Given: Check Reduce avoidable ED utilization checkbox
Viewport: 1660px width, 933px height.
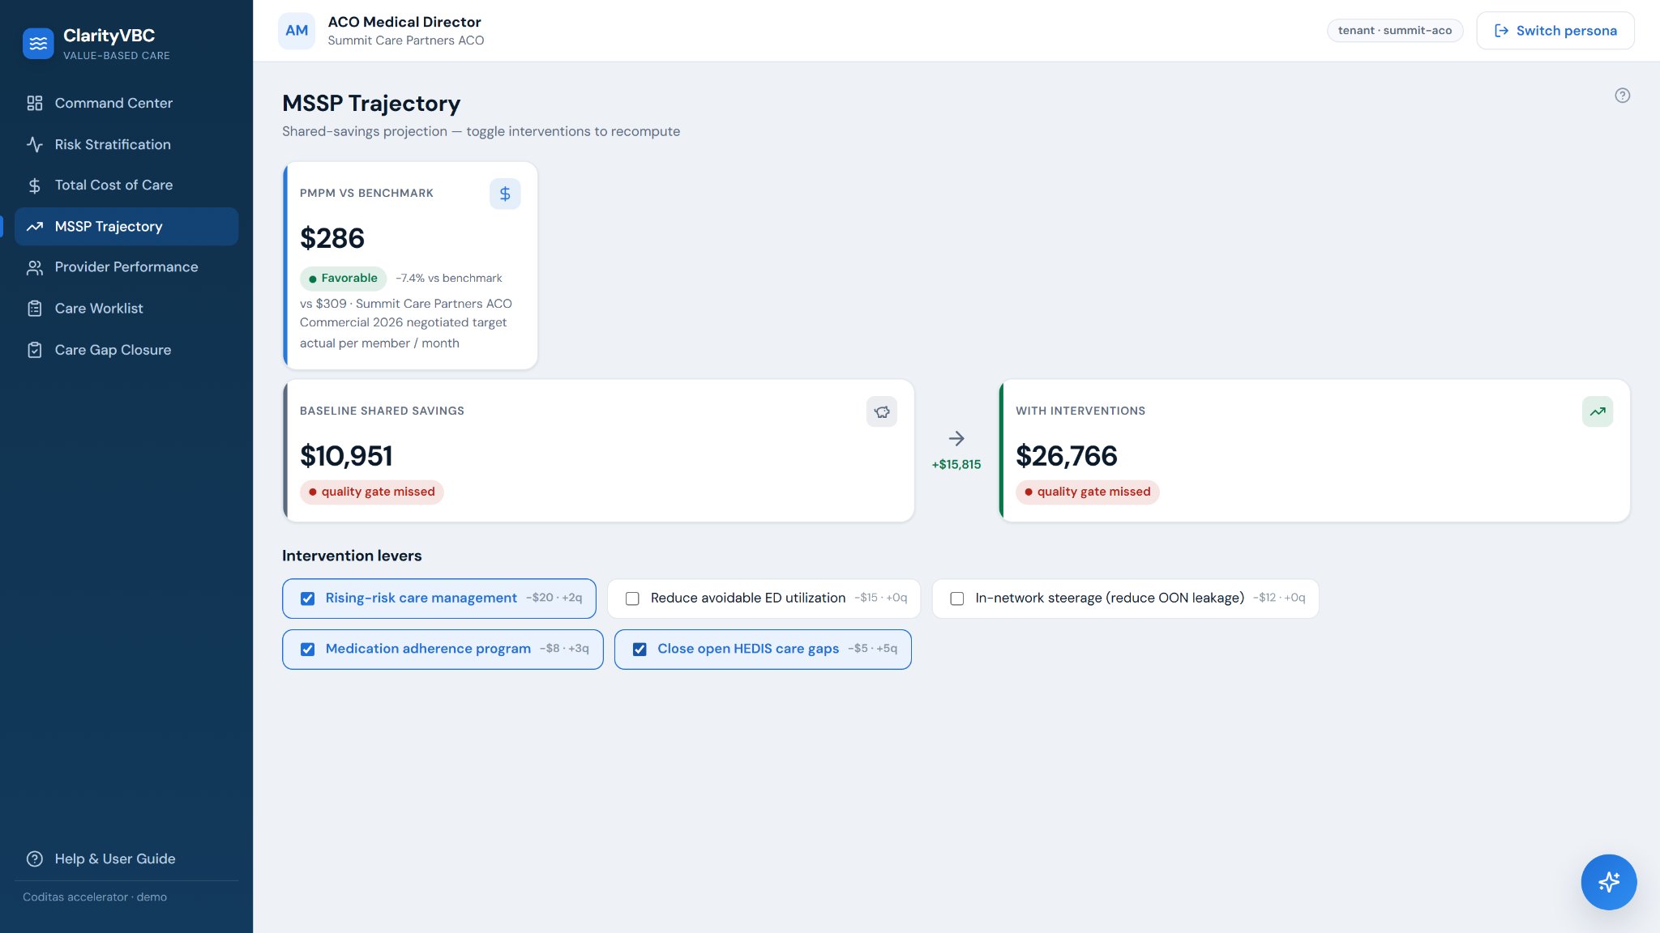Looking at the screenshot, I should pyautogui.click(x=632, y=599).
